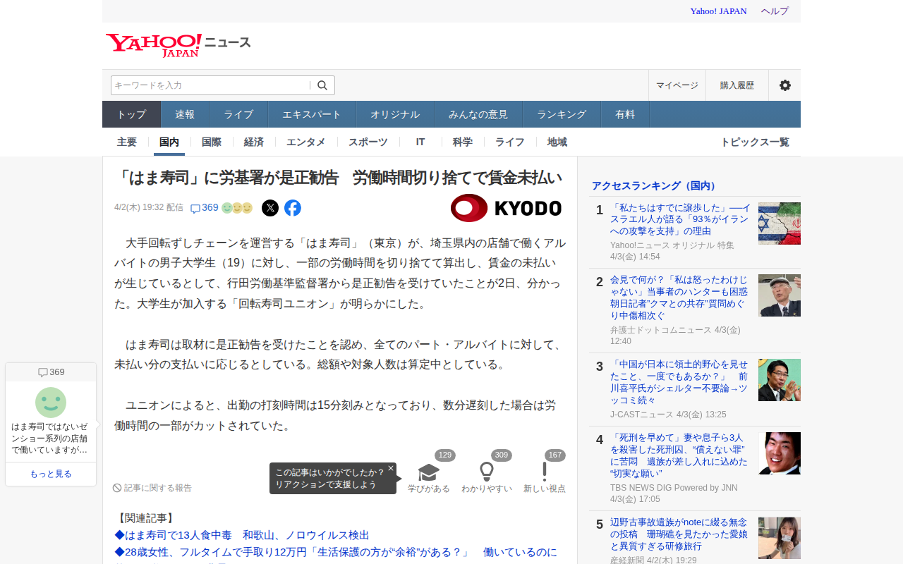Click the comment preview text in floating widget
Viewport: 903px width, 564px height.
[49, 439]
